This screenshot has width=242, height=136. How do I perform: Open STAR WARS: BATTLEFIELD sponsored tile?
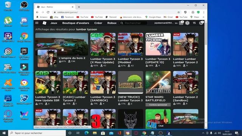pyautogui.click(x=158, y=88)
